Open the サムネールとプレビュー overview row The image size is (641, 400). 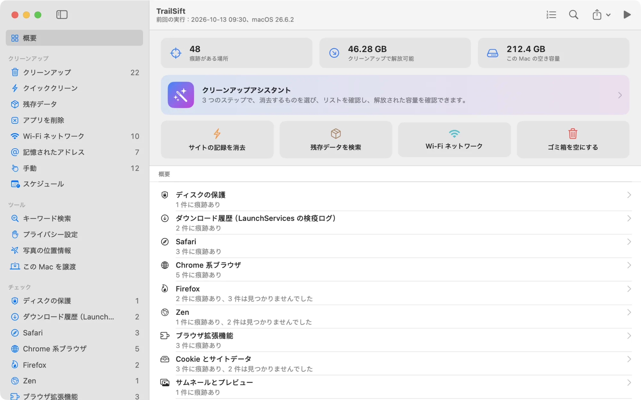pyautogui.click(x=395, y=387)
